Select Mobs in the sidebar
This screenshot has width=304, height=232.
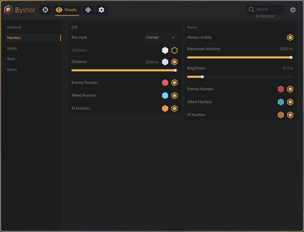point(12,48)
